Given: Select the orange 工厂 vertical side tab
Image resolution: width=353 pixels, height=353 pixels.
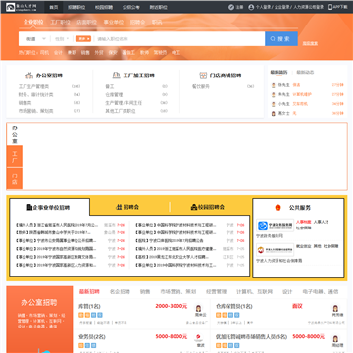Looking at the screenshot, I should (15, 157).
